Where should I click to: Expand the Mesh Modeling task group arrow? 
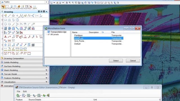point(46,70)
